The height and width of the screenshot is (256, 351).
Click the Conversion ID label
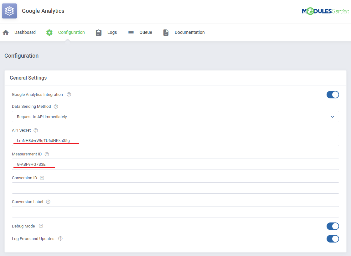point(24,178)
